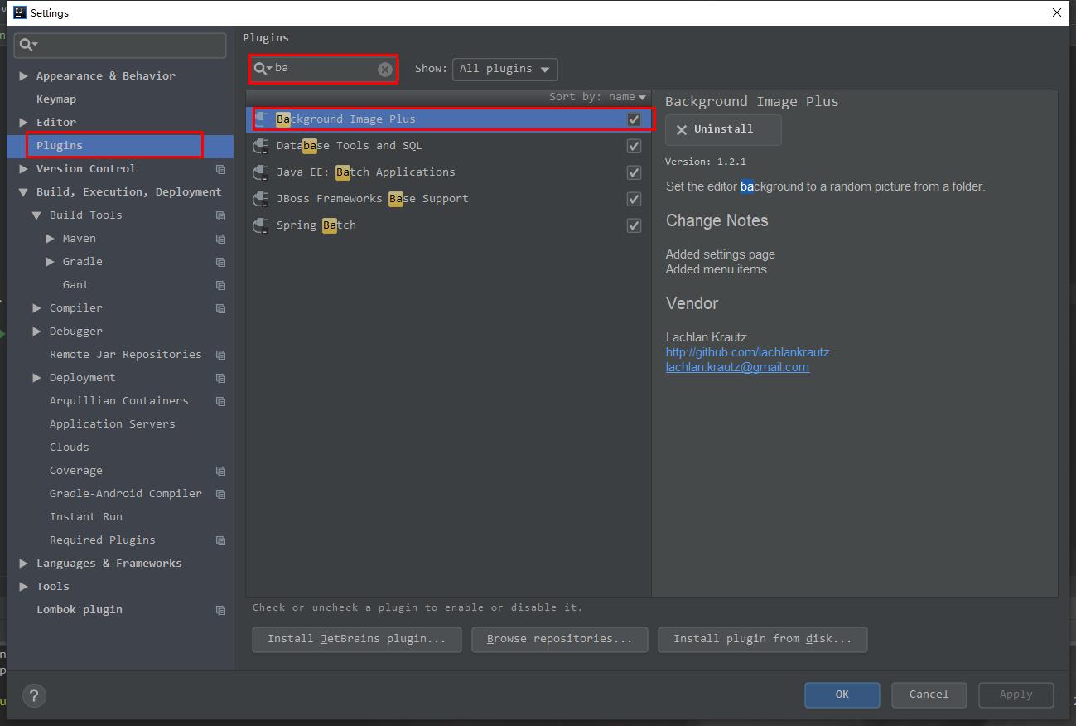Open Application Servers settings
Screen dimensions: 1076x726
click(113, 423)
